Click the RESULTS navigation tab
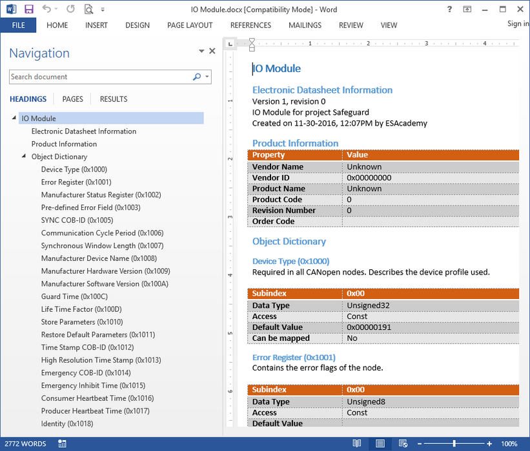This screenshot has width=530, height=451. (x=113, y=99)
